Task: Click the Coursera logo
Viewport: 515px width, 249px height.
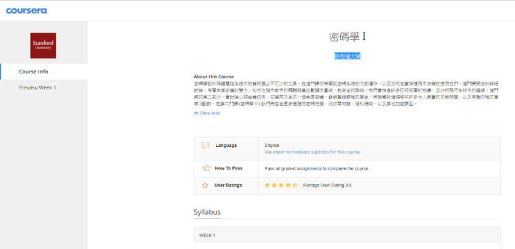Action: [26, 10]
